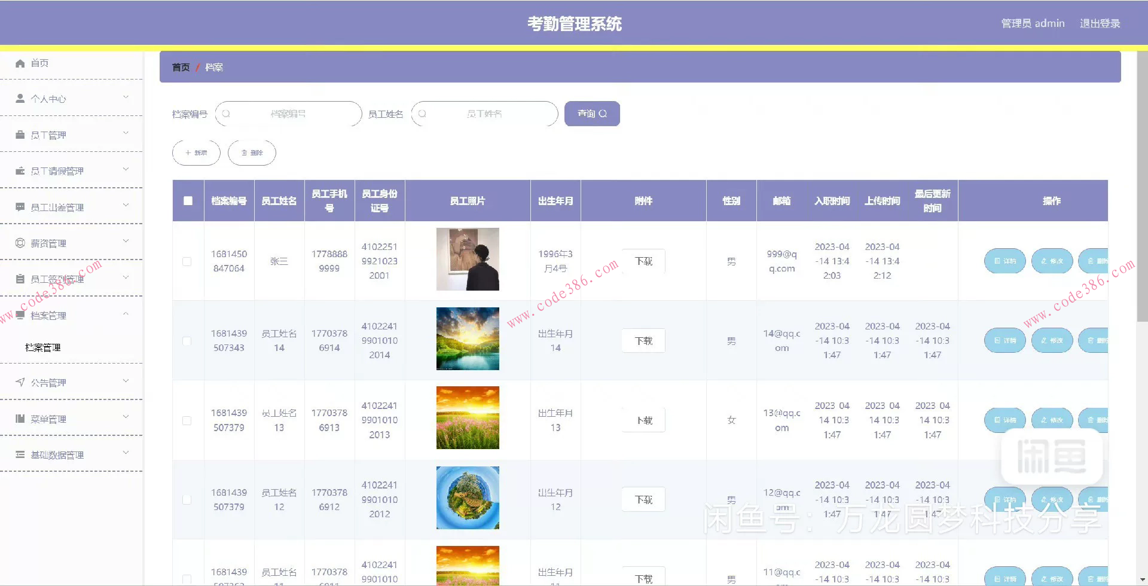Viewport: 1148px width, 586px height.
Task: Click the 查询 search button
Action: (x=591, y=114)
